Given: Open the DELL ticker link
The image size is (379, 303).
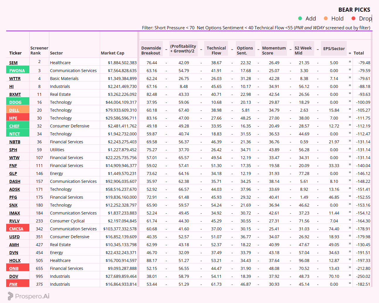Looking at the screenshot, I should [14, 110].
